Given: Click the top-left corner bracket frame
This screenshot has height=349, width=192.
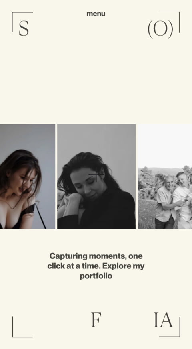Looking at the screenshot, I should click(x=22, y=22).
